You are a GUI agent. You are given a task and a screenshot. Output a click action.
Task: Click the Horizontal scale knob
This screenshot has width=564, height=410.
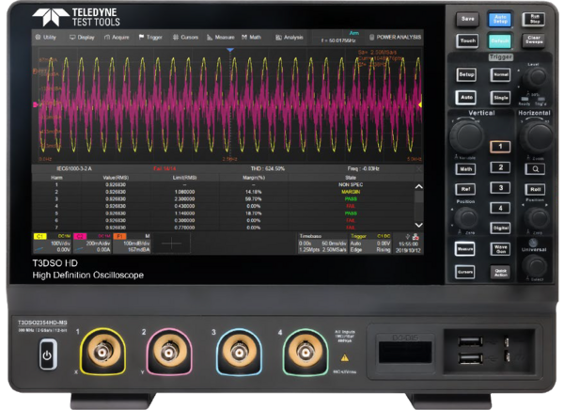pyautogui.click(x=538, y=137)
